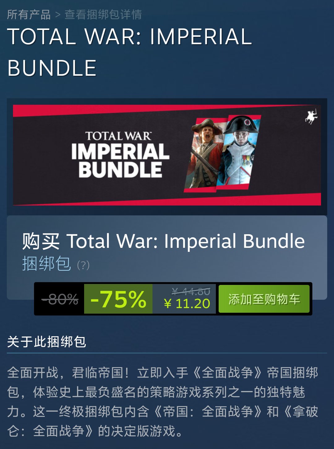Click the breadcrumb arrow separator
Screen dimensions: 334x449
pyautogui.click(x=58, y=15)
